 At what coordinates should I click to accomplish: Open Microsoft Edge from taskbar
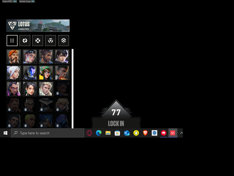pyautogui.click(x=99, y=133)
